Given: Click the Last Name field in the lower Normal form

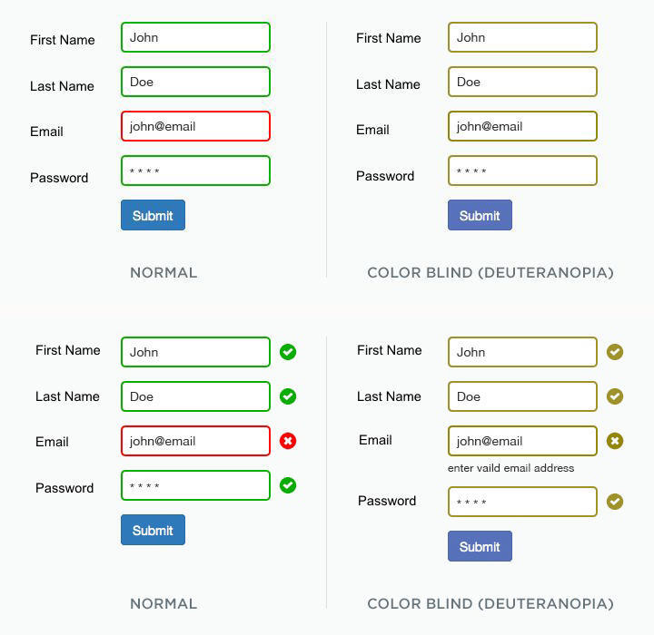Looking at the screenshot, I should pyautogui.click(x=195, y=396).
